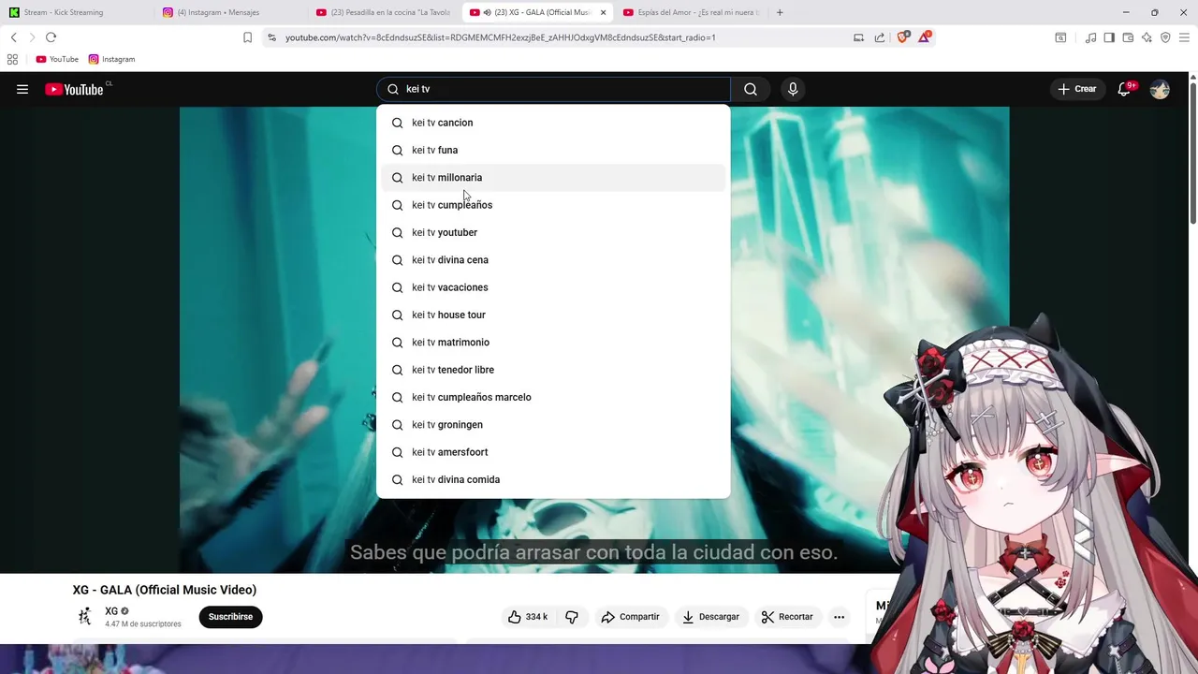Screen dimensions: 1198x674
Task: Start voice search with the microphone
Action: point(793,89)
